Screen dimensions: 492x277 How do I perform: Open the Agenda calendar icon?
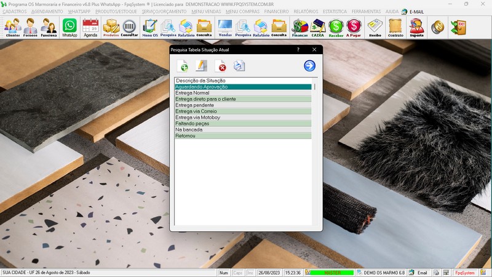[x=90, y=28]
